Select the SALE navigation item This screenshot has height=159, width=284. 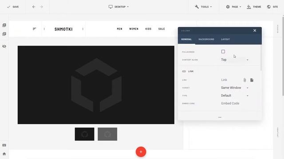(162, 29)
